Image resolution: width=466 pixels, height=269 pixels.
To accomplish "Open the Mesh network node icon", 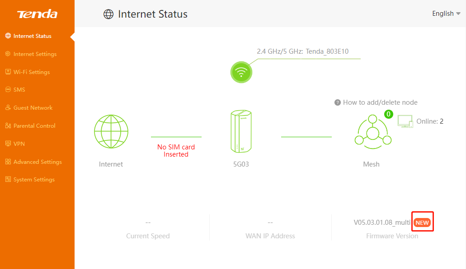I will [x=372, y=133].
